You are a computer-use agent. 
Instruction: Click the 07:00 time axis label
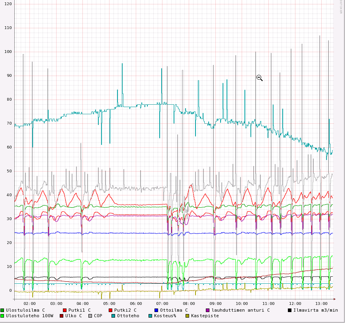point(162,304)
